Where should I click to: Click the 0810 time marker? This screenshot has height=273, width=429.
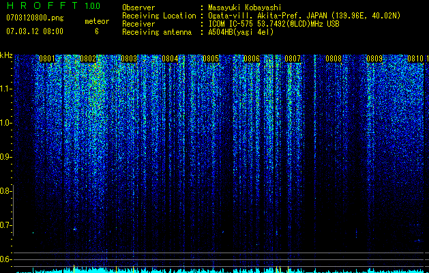point(415,59)
